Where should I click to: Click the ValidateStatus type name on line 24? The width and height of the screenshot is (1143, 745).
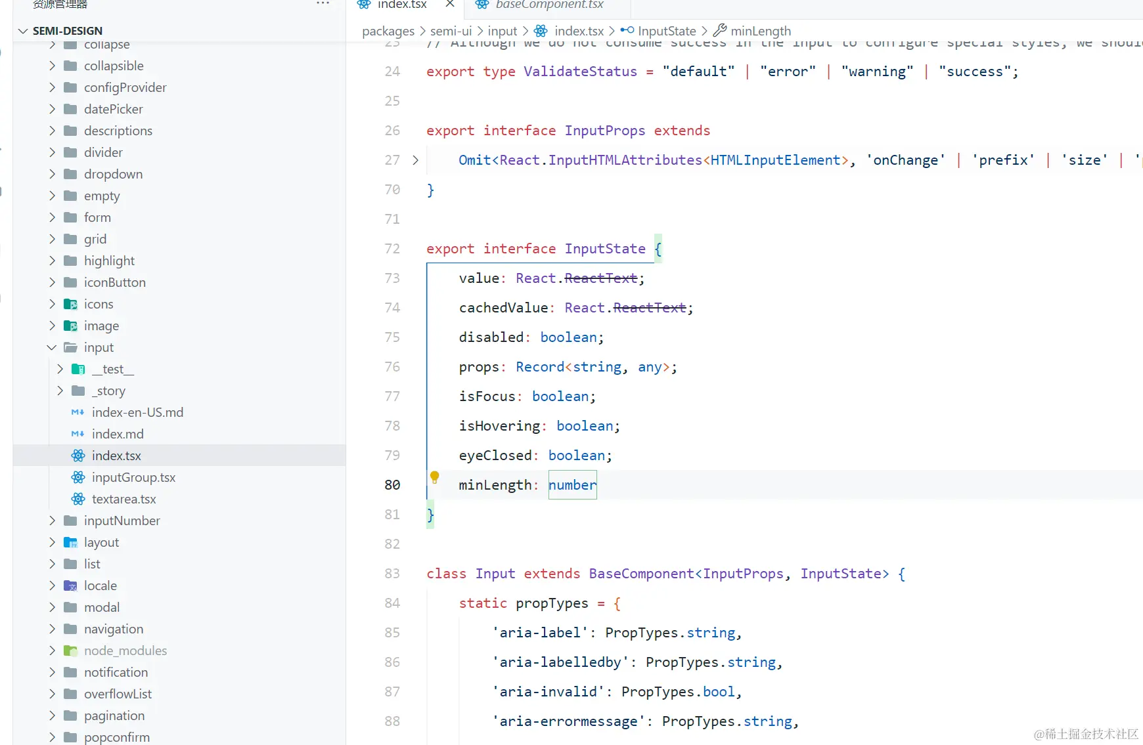pyautogui.click(x=580, y=72)
